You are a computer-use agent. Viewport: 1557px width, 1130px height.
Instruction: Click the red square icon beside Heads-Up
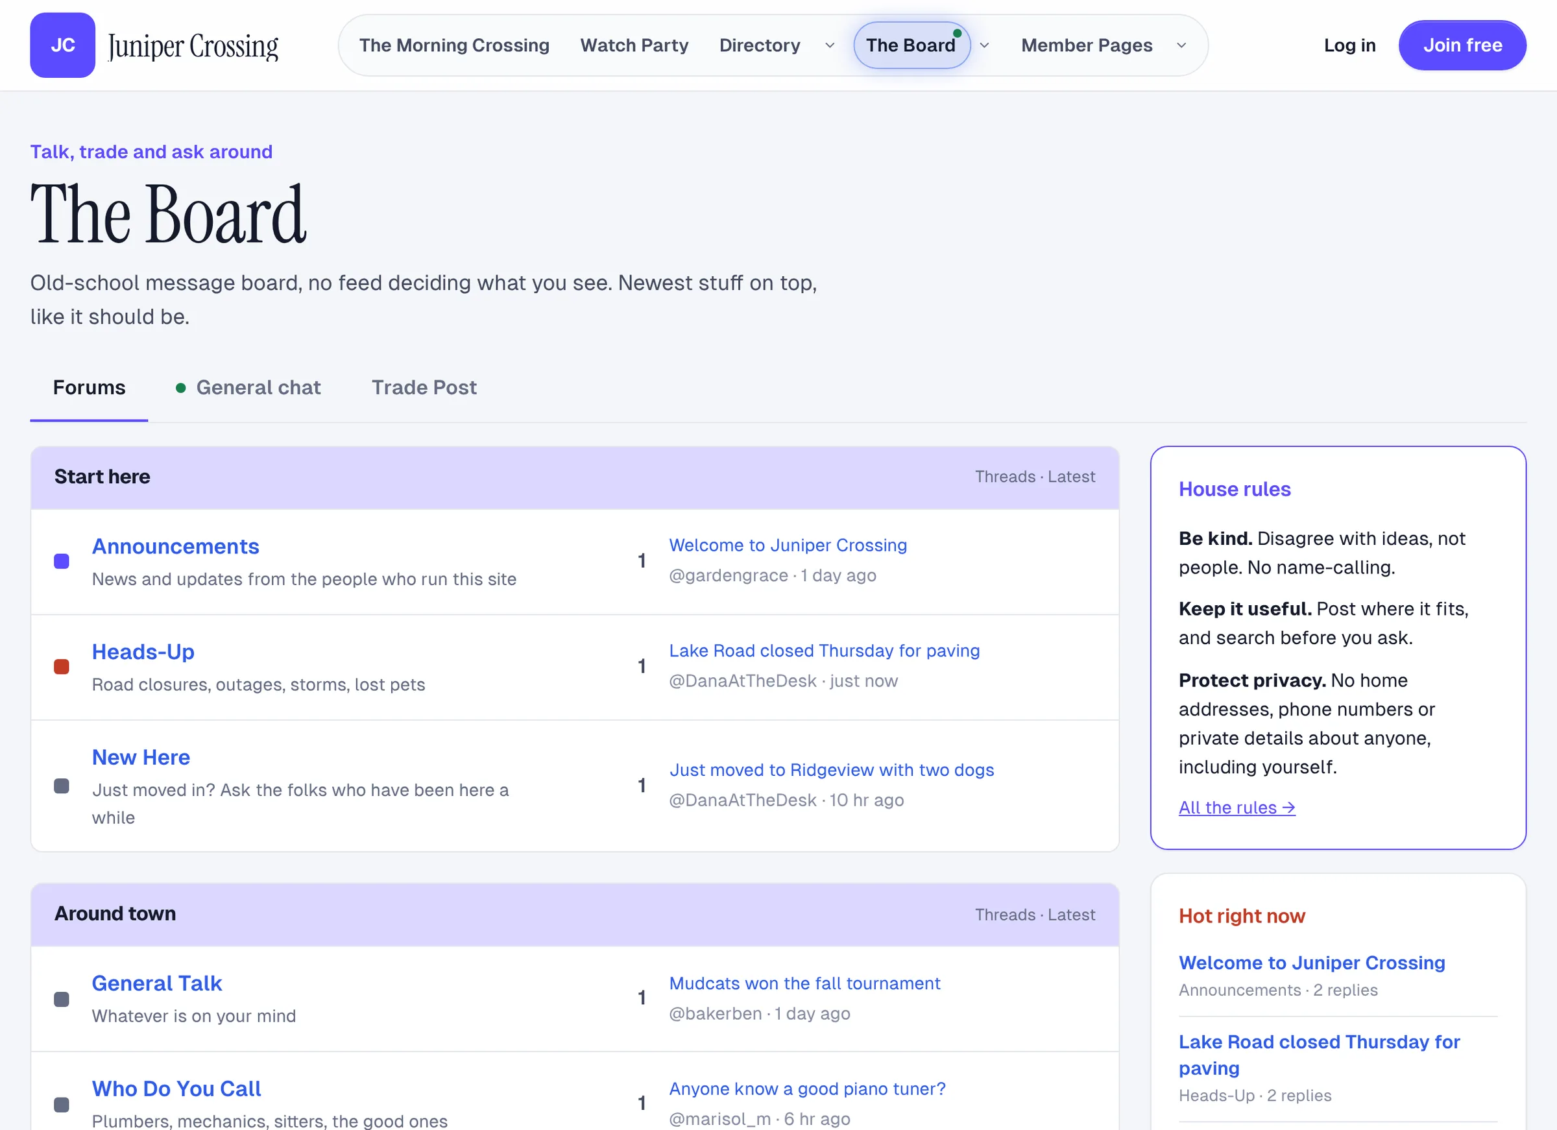point(62,667)
